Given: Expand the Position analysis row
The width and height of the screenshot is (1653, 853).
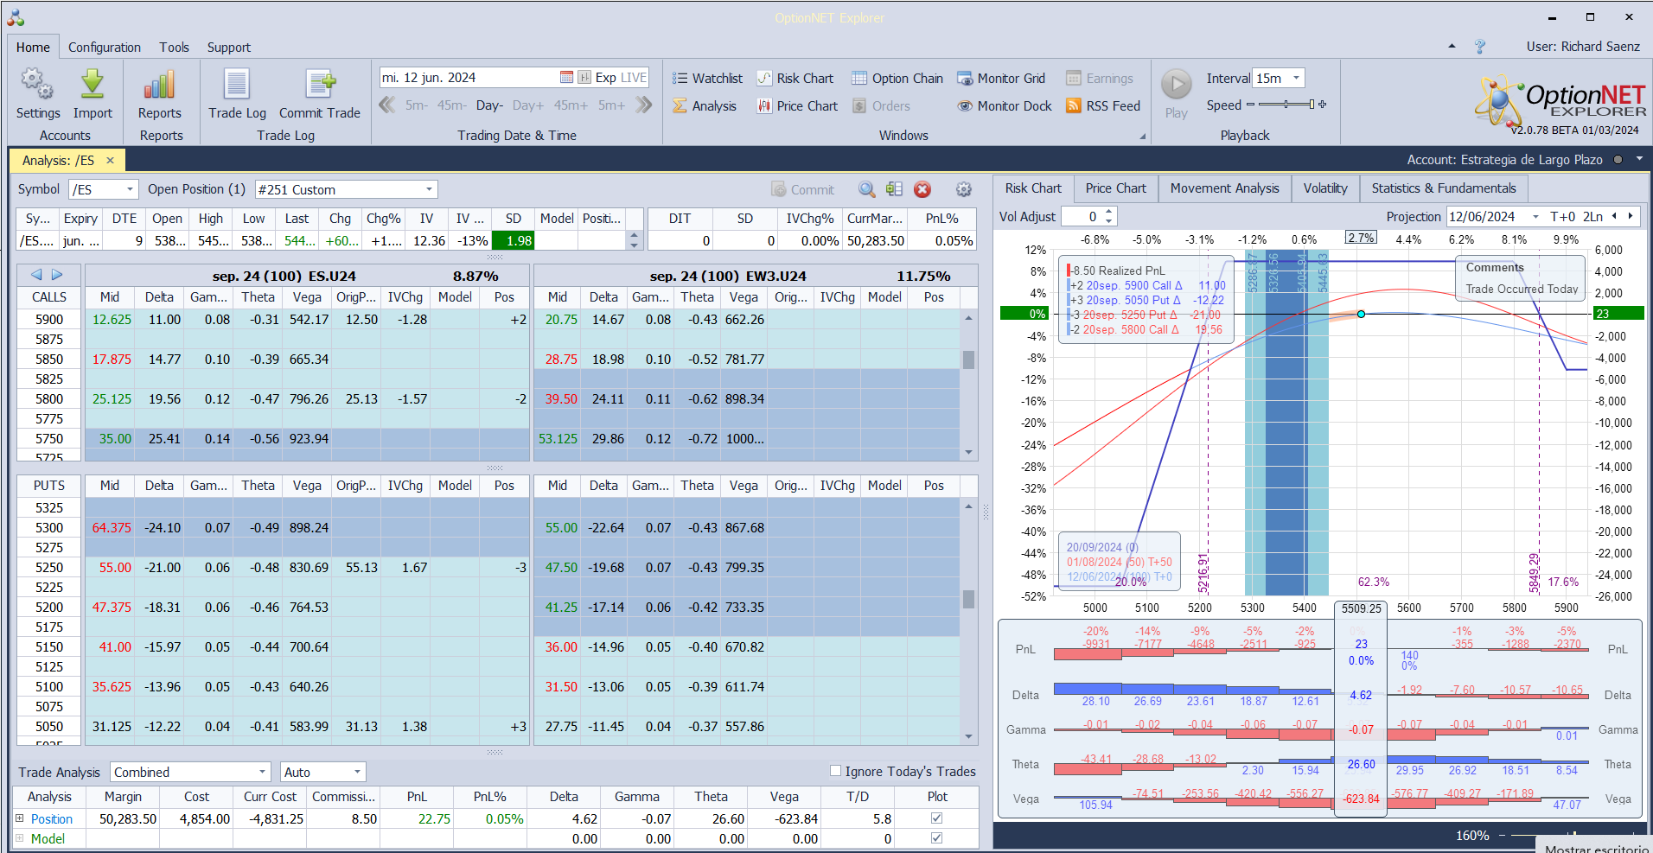Looking at the screenshot, I should click(x=20, y=818).
